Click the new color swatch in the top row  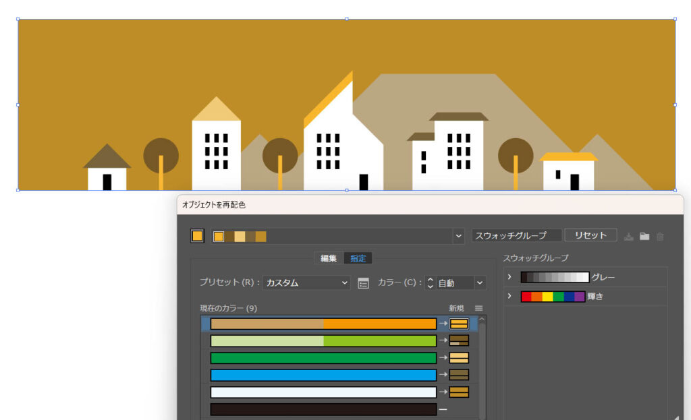(x=459, y=324)
